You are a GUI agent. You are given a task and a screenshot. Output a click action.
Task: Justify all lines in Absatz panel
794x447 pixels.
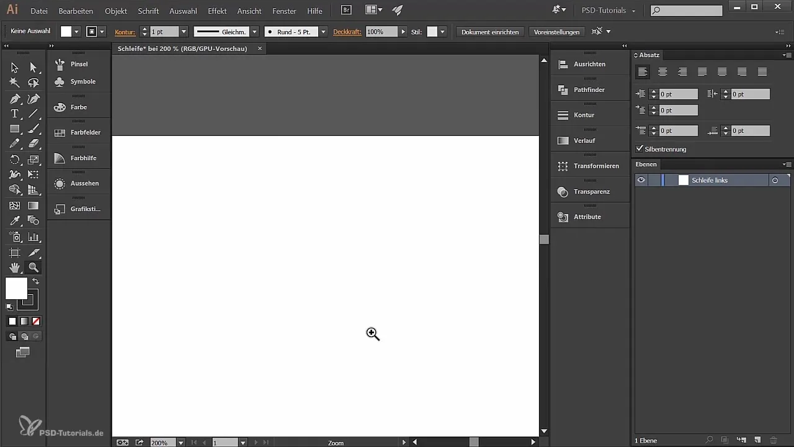coord(762,72)
